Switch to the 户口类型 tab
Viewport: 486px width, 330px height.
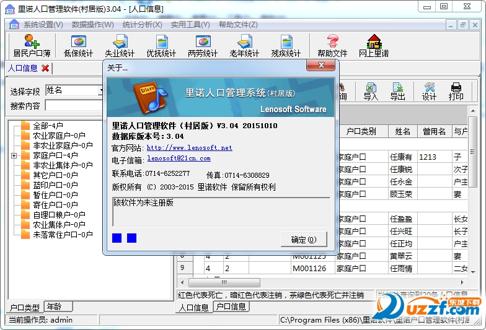tap(25, 307)
